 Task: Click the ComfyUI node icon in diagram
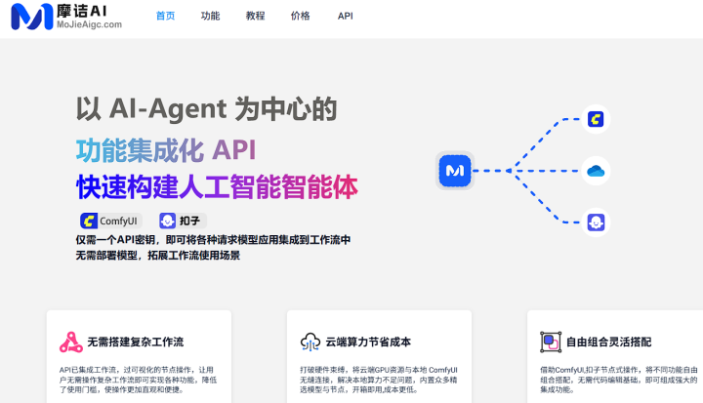click(x=595, y=119)
